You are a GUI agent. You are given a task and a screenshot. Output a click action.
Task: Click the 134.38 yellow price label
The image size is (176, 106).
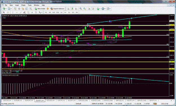pyautogui.click(x=172, y=25)
